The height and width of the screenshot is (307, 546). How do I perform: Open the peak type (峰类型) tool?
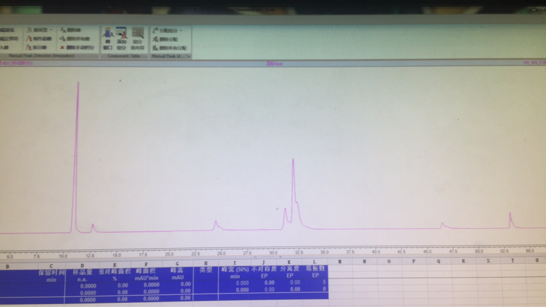click(39, 30)
